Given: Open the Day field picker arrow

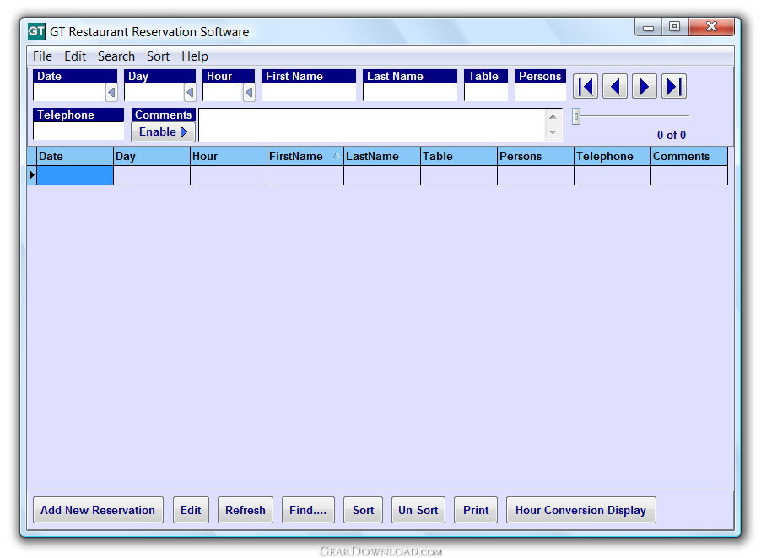Looking at the screenshot, I should [190, 92].
